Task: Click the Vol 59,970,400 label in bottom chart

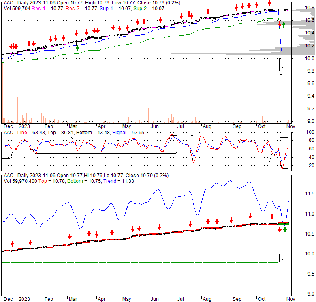Action: click(x=21, y=180)
